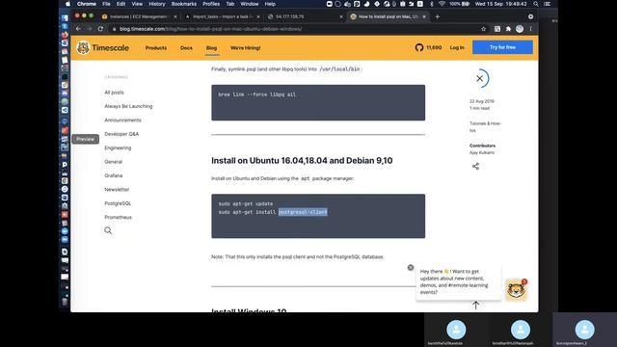Screen dimensions: 617x347
Task: Open Finder from the Dock
Action: 65,17
